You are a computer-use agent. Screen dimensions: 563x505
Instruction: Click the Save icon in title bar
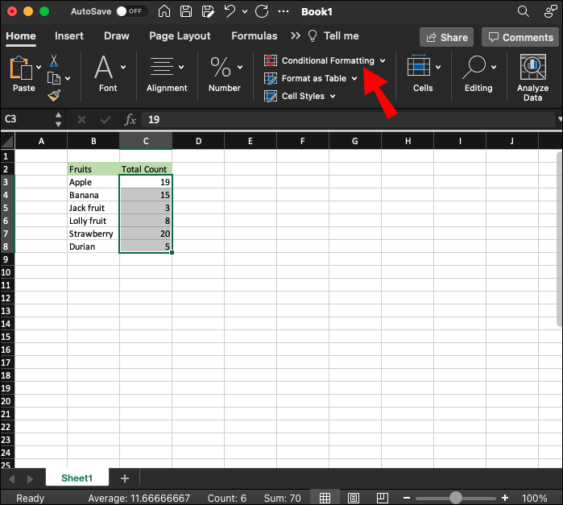(186, 12)
